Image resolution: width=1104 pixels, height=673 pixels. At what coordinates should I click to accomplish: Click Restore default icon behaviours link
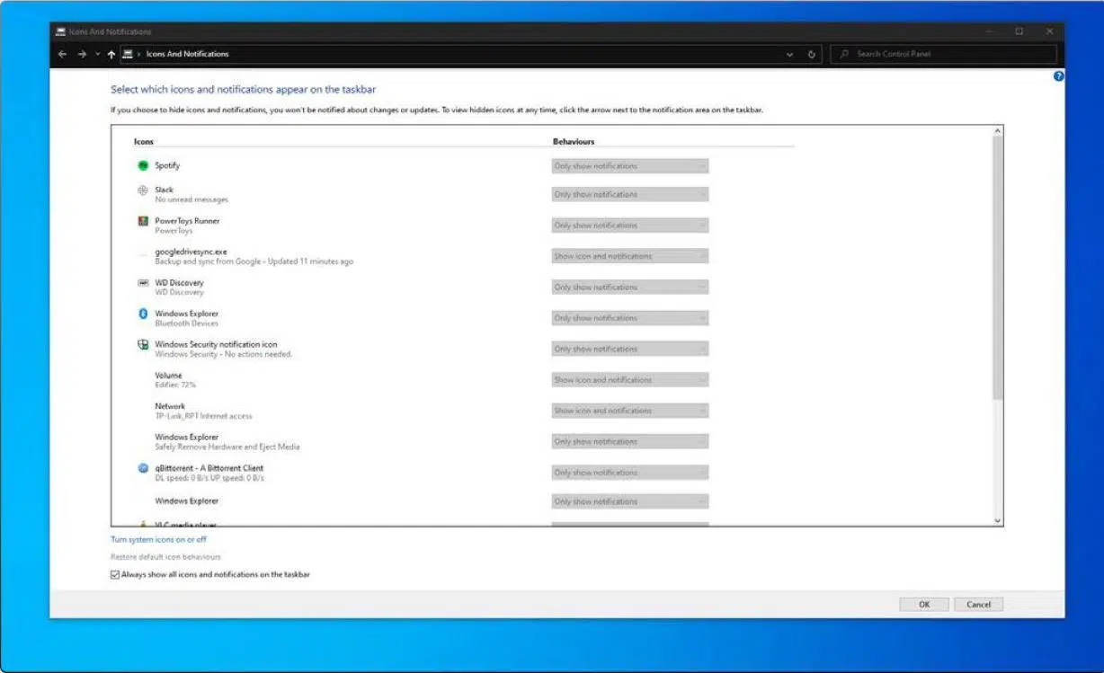[x=165, y=557]
